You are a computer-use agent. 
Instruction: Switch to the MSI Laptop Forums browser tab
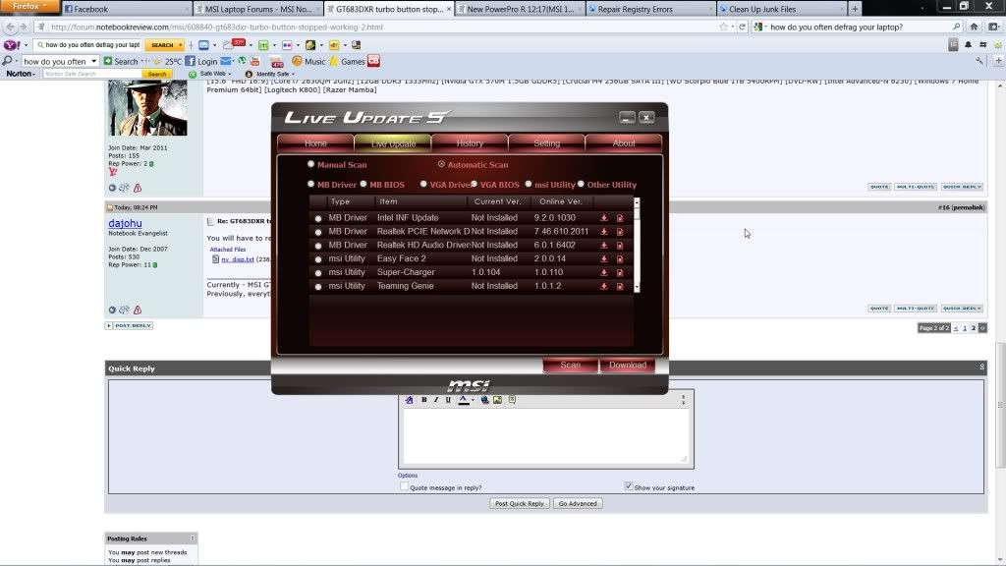(258, 9)
